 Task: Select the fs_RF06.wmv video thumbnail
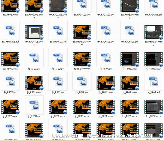(x=154, y=59)
